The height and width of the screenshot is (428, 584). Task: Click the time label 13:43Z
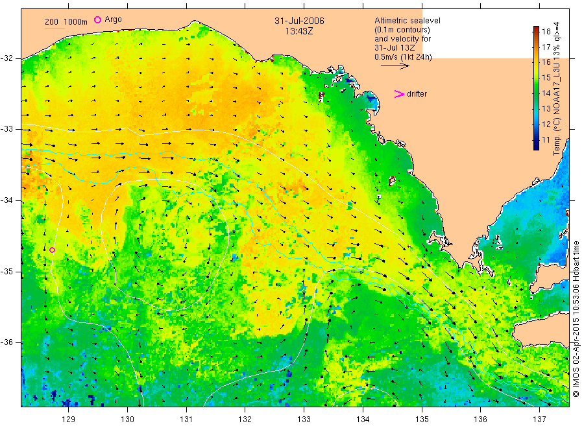click(x=299, y=31)
